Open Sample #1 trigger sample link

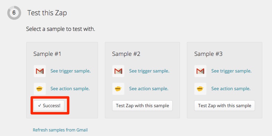click(71, 71)
